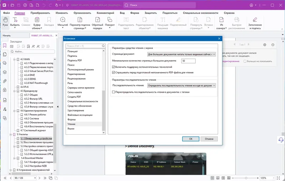
Task: Select bookmark 5.2 Восстановление прошивки
Action: point(37,143)
